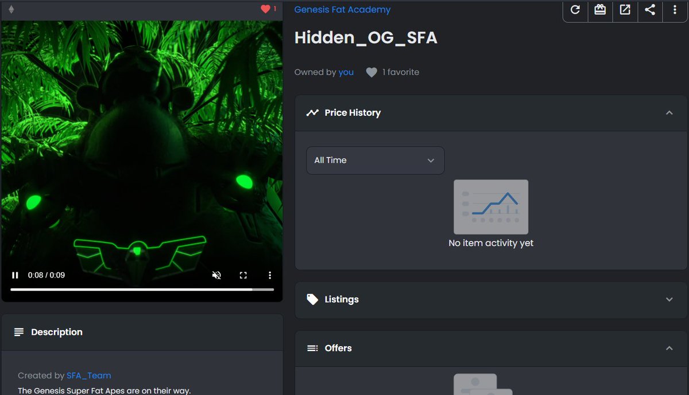Viewport: 689px width, 395px height.
Task: Expand the Listings section
Action: click(x=669, y=299)
